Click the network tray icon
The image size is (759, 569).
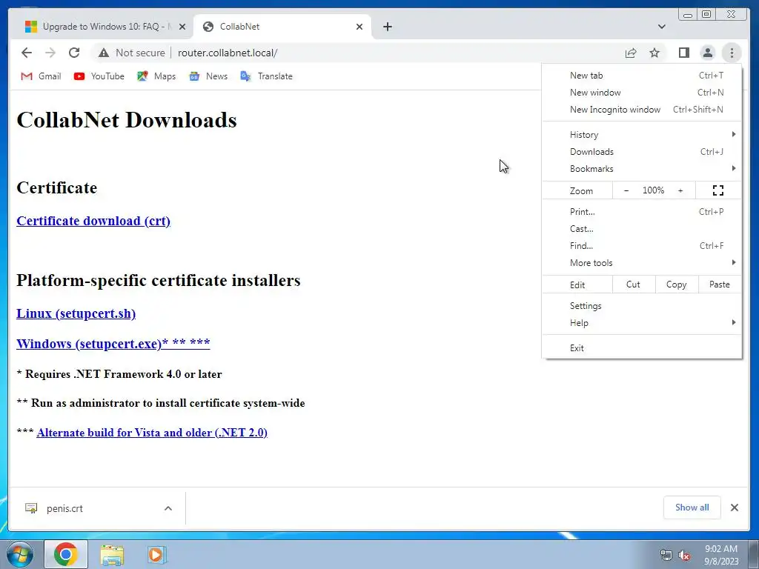tap(666, 556)
